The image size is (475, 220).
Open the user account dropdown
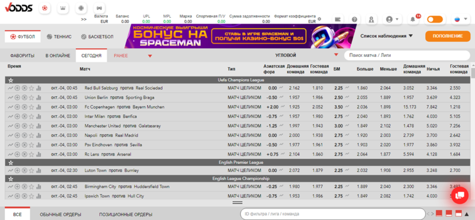pyautogui.click(x=392, y=19)
